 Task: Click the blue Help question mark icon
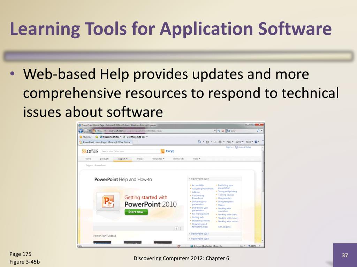click(256, 142)
